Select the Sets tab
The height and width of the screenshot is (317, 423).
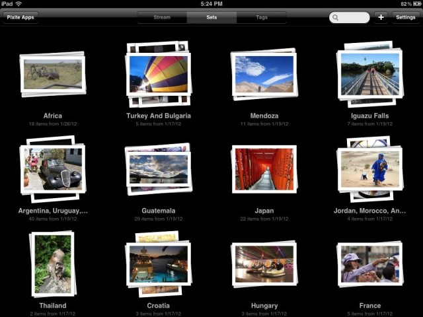[211, 17]
